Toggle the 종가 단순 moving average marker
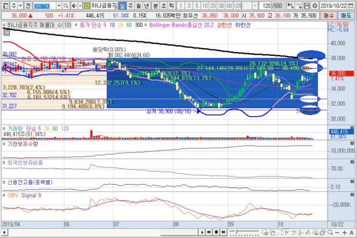Screen dimensions: 357x238 (x=76, y=25)
